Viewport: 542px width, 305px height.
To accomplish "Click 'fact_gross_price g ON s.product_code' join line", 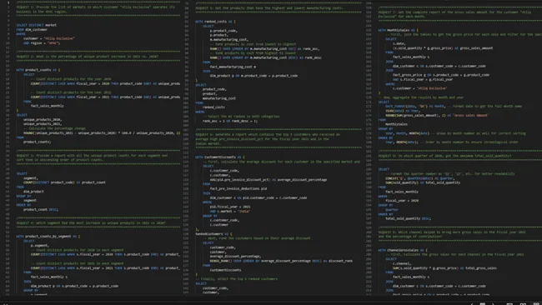I will (x=441, y=75).
